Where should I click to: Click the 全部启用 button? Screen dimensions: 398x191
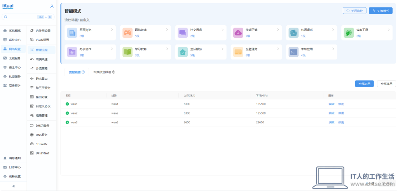pyautogui.click(x=364, y=84)
